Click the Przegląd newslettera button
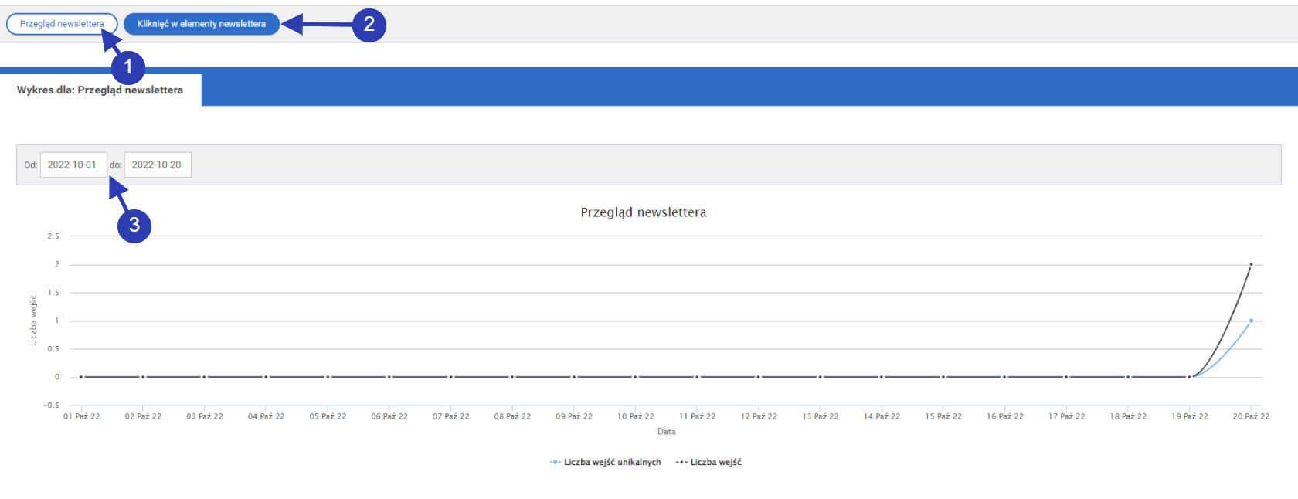The image size is (1298, 499). tap(61, 24)
